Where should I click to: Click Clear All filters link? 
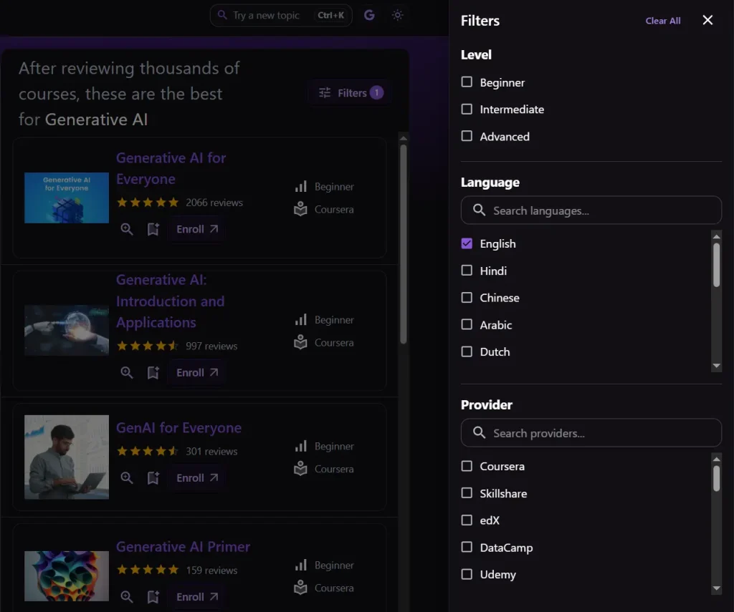662,21
